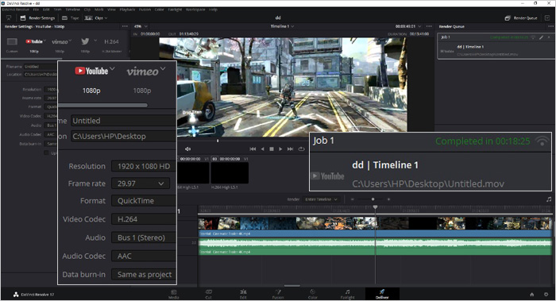The image size is (556, 301).
Task: Open Project Manager home icon
Action: 531,295
